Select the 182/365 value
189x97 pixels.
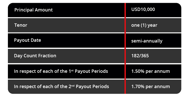click(x=140, y=56)
